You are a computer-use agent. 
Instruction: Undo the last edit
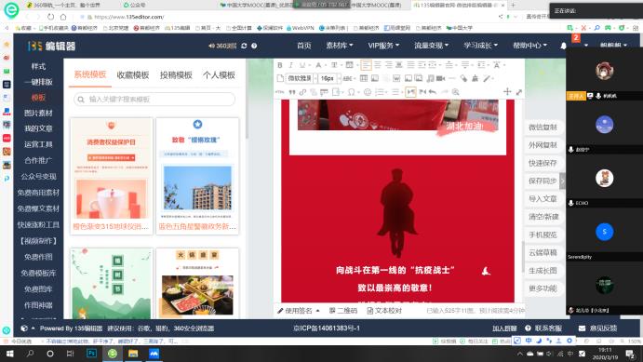pyautogui.click(x=433, y=92)
